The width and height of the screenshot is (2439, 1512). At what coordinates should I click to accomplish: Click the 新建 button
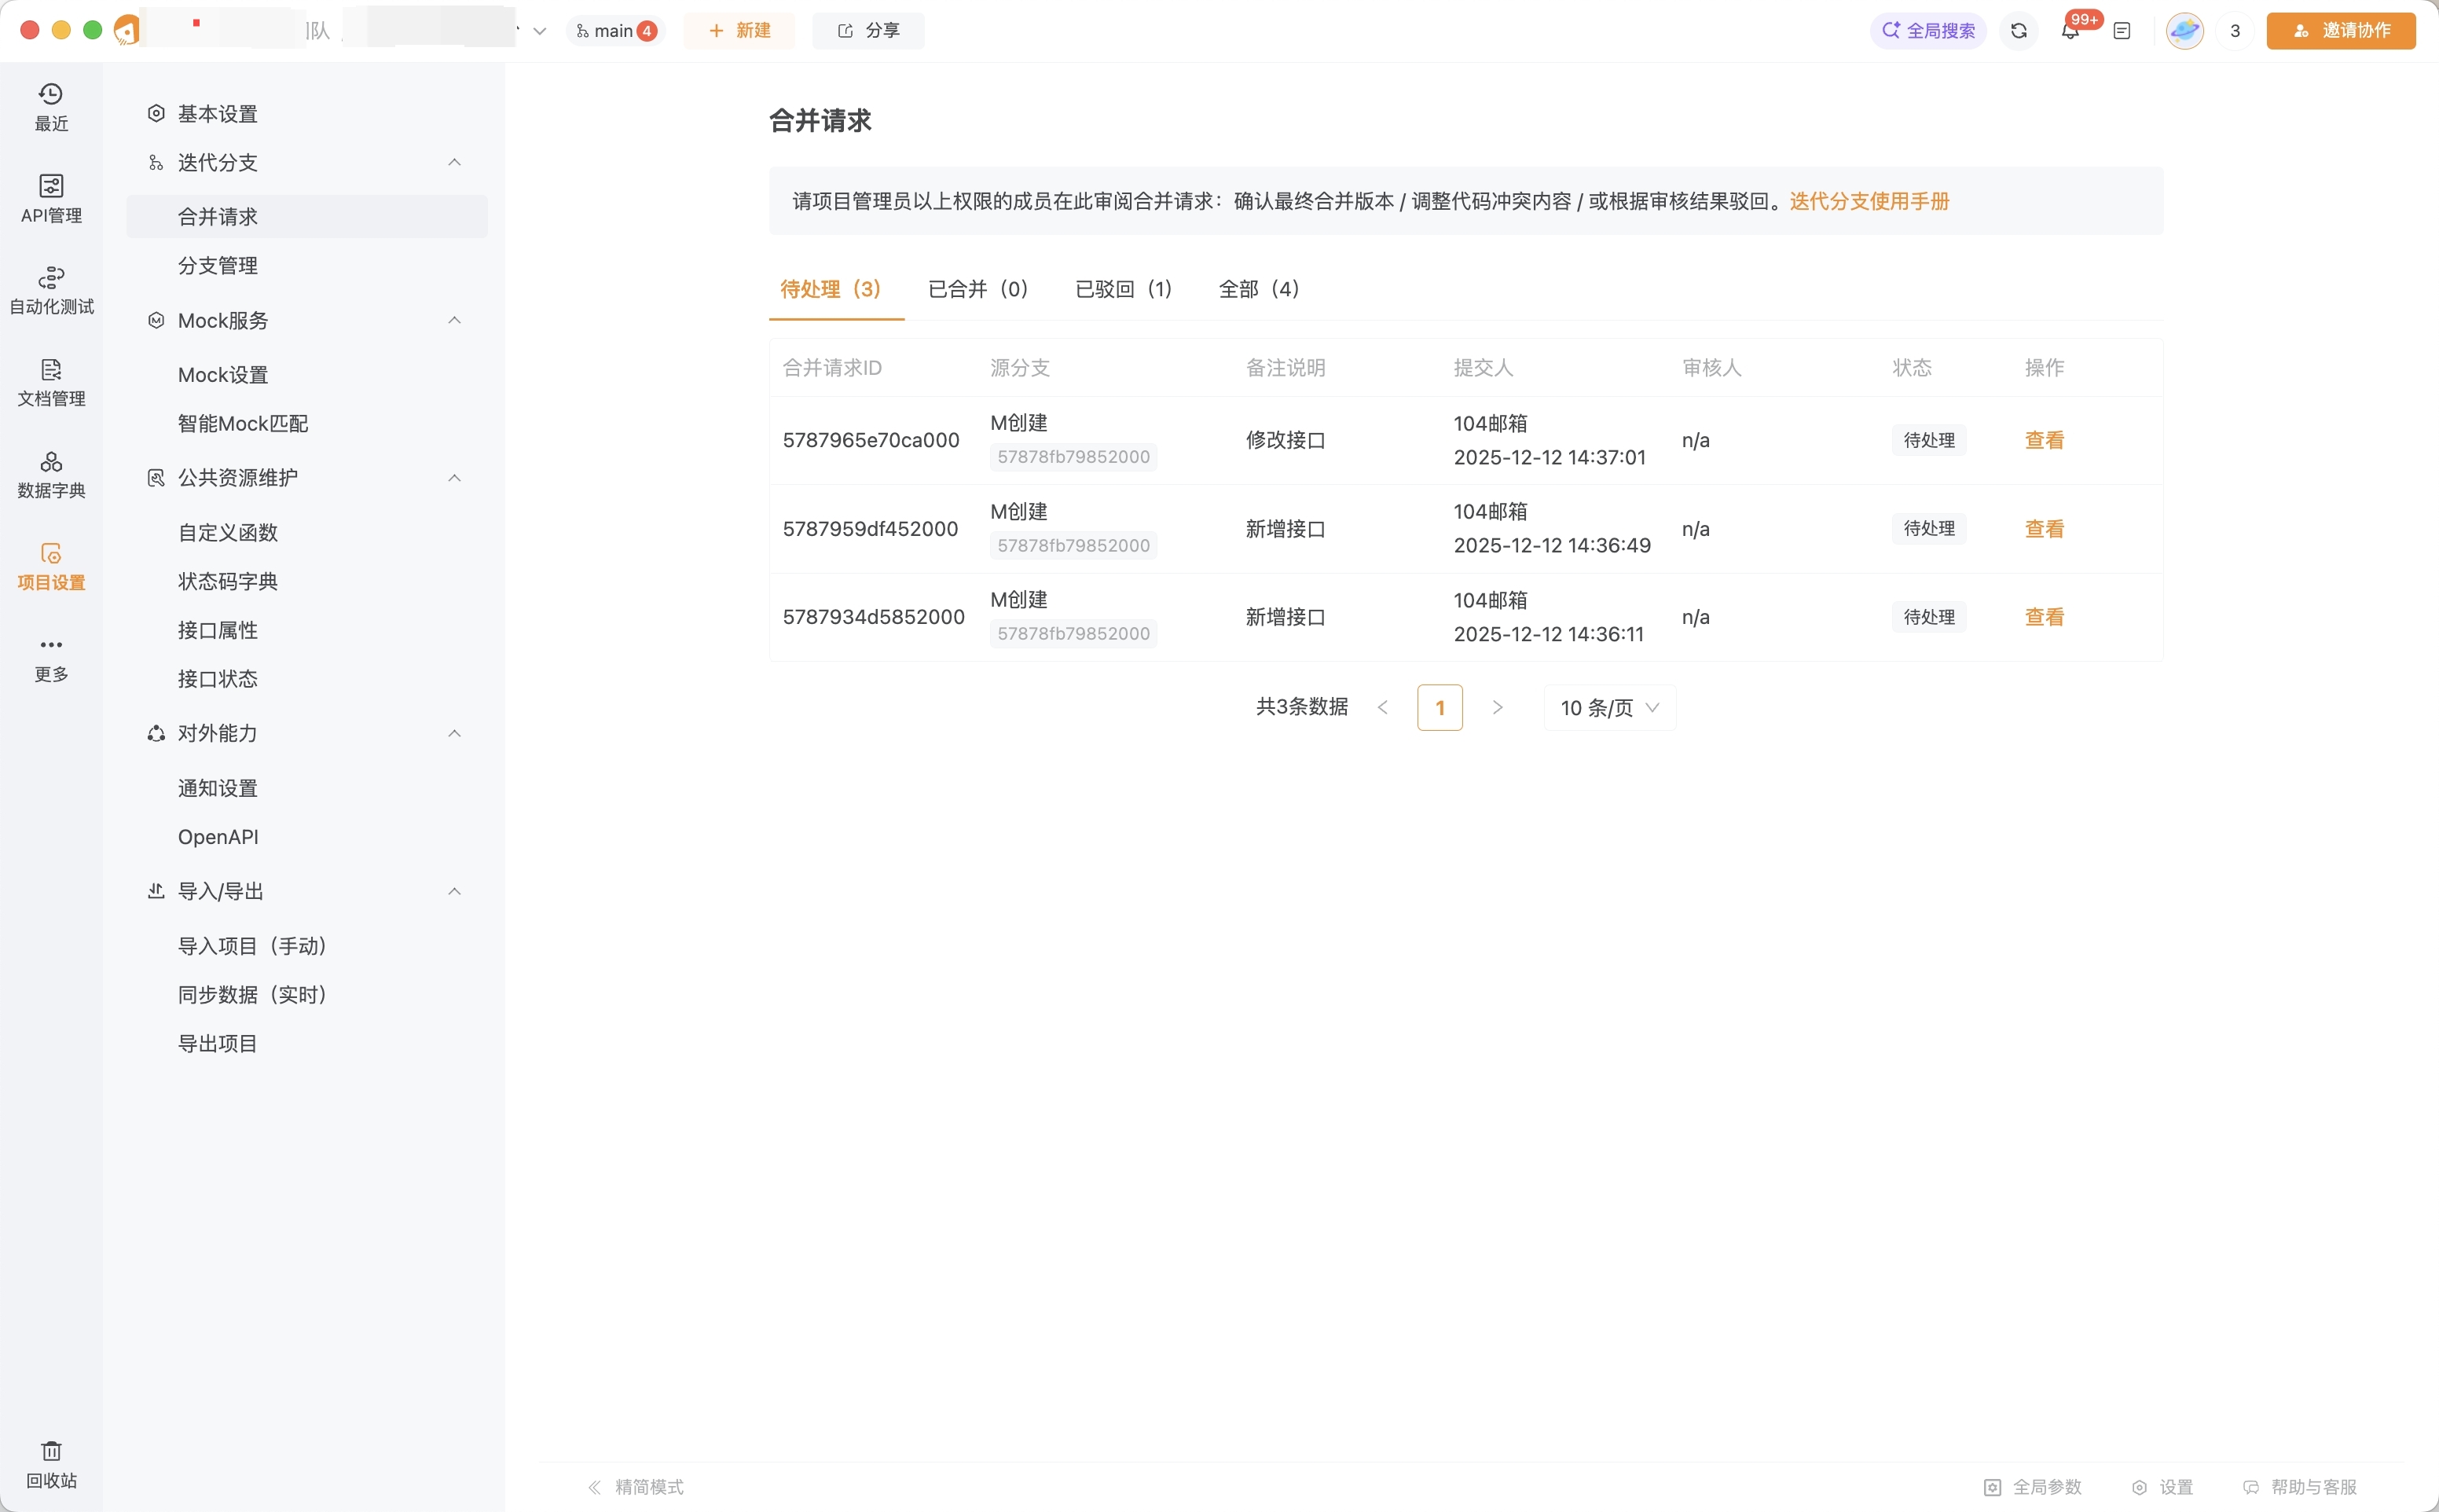pyautogui.click(x=739, y=30)
